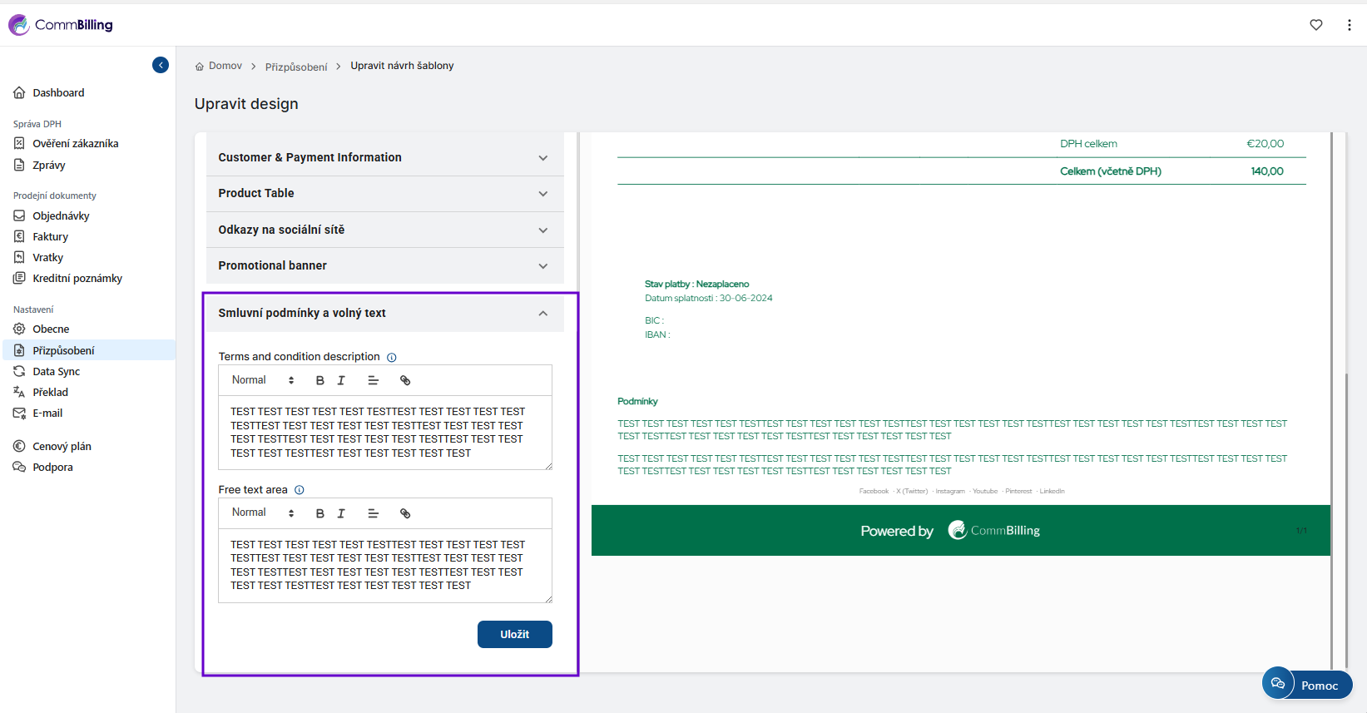Open text alignment in Free text editor

click(x=373, y=513)
